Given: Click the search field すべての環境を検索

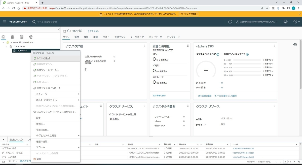Looking at the screenshot, I should 47,22.
